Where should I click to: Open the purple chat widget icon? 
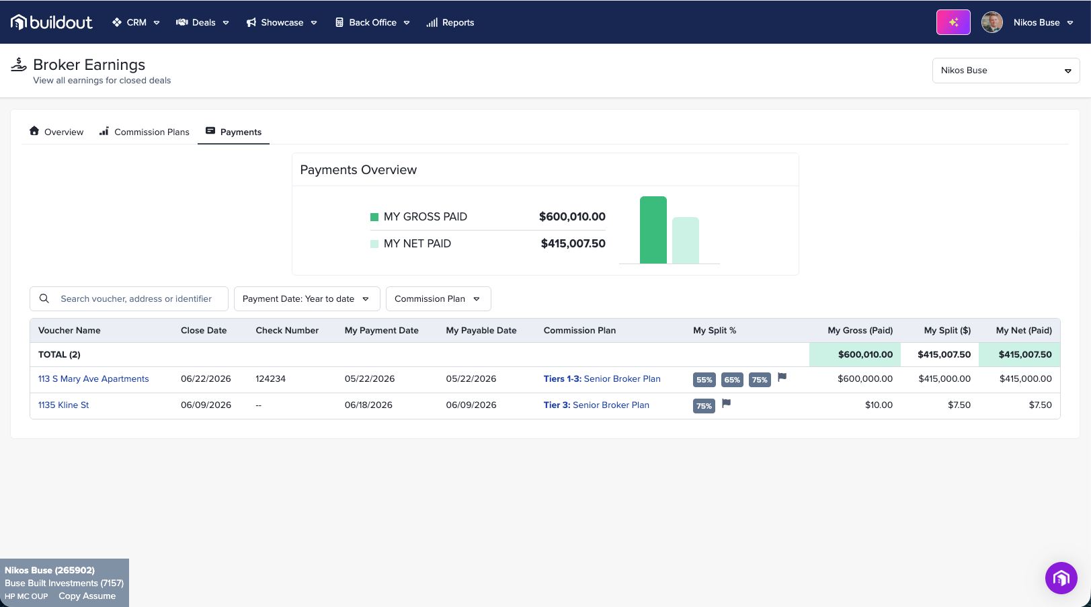pyautogui.click(x=1061, y=577)
